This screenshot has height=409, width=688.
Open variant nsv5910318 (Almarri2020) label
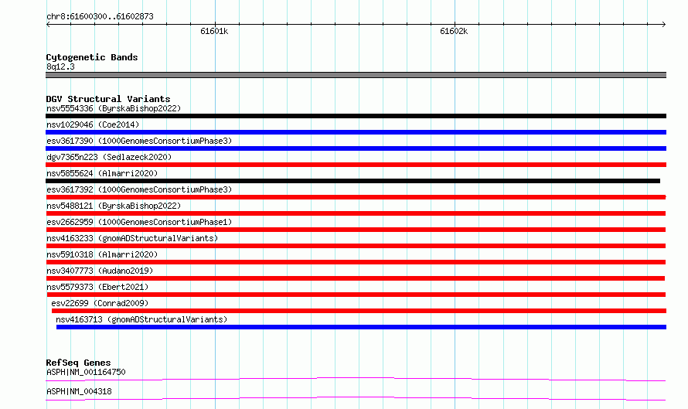102,254
